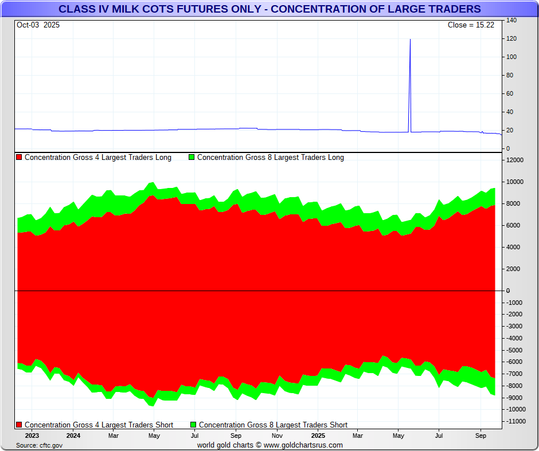Select the '2024' label on the time axis

pos(73,436)
